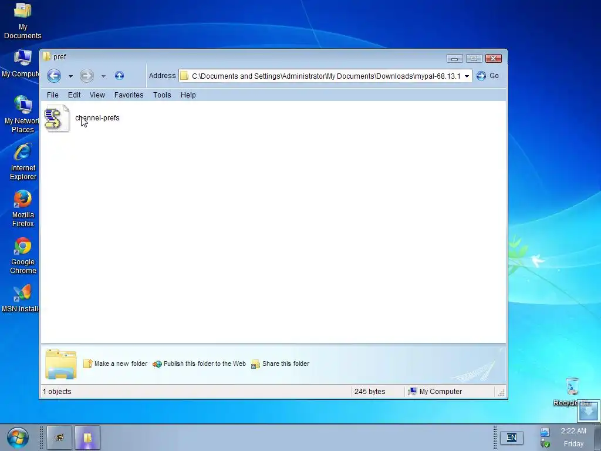Go up one folder level
This screenshot has height=451, width=601.
click(x=119, y=76)
